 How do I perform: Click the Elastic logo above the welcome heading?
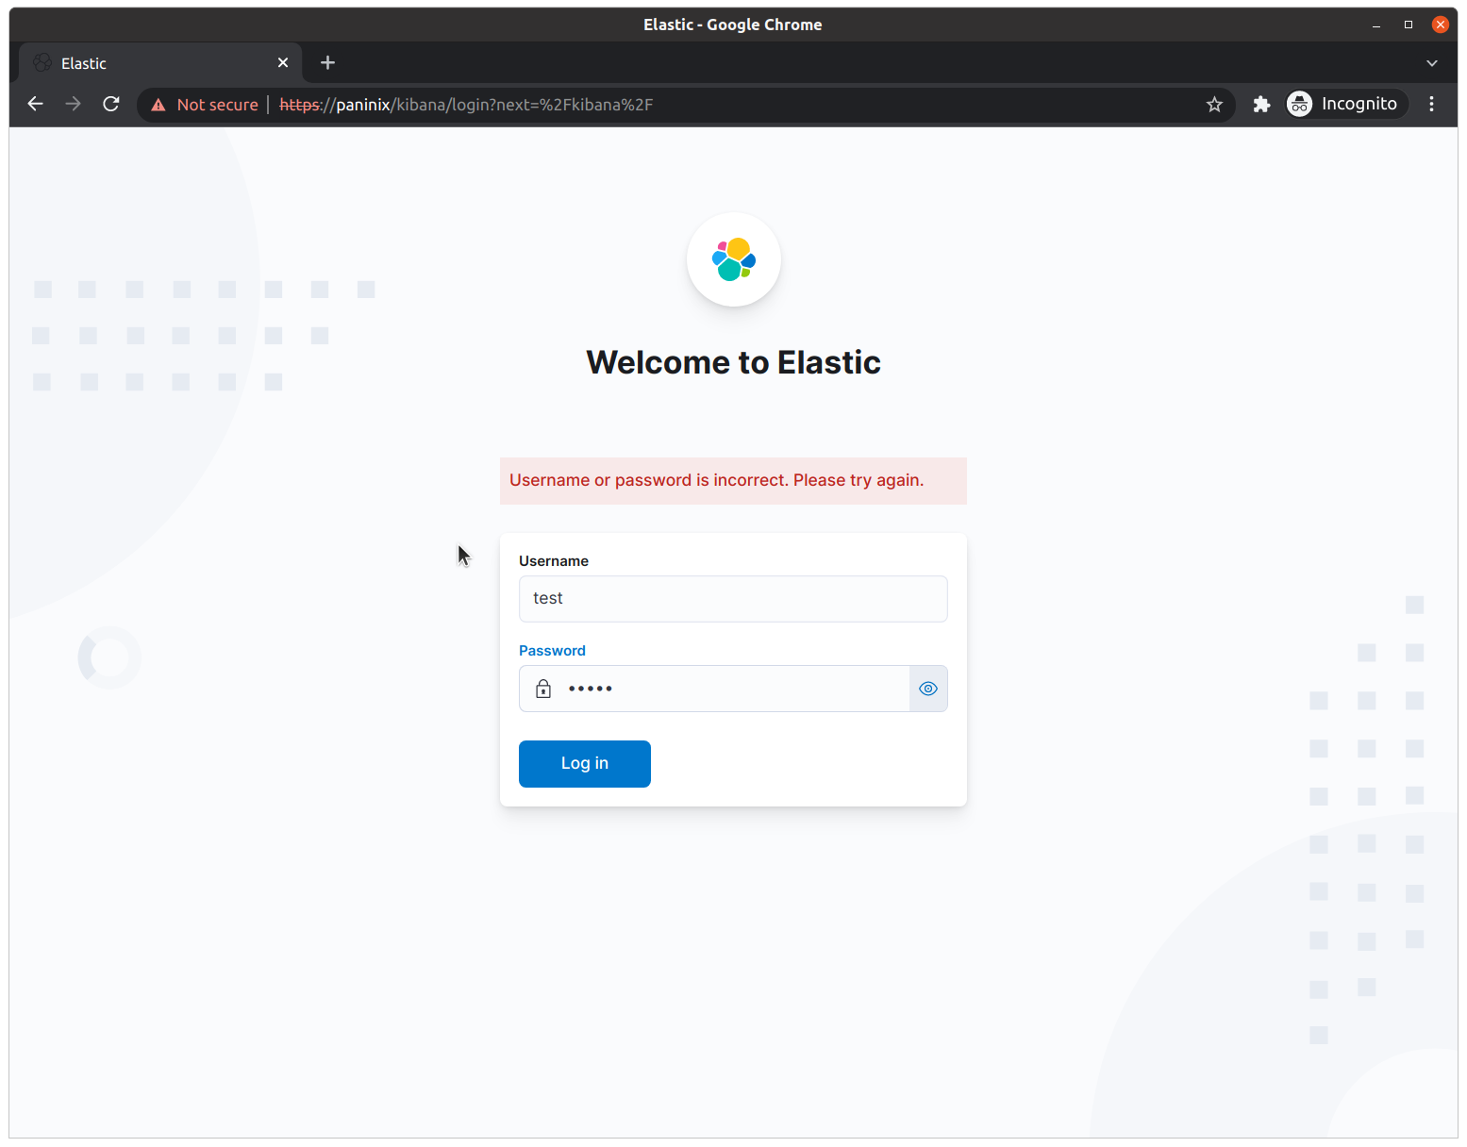(x=734, y=259)
